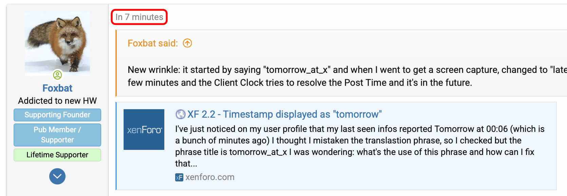Click the Supporting Founder badge
567x196 pixels.
pyautogui.click(x=57, y=115)
